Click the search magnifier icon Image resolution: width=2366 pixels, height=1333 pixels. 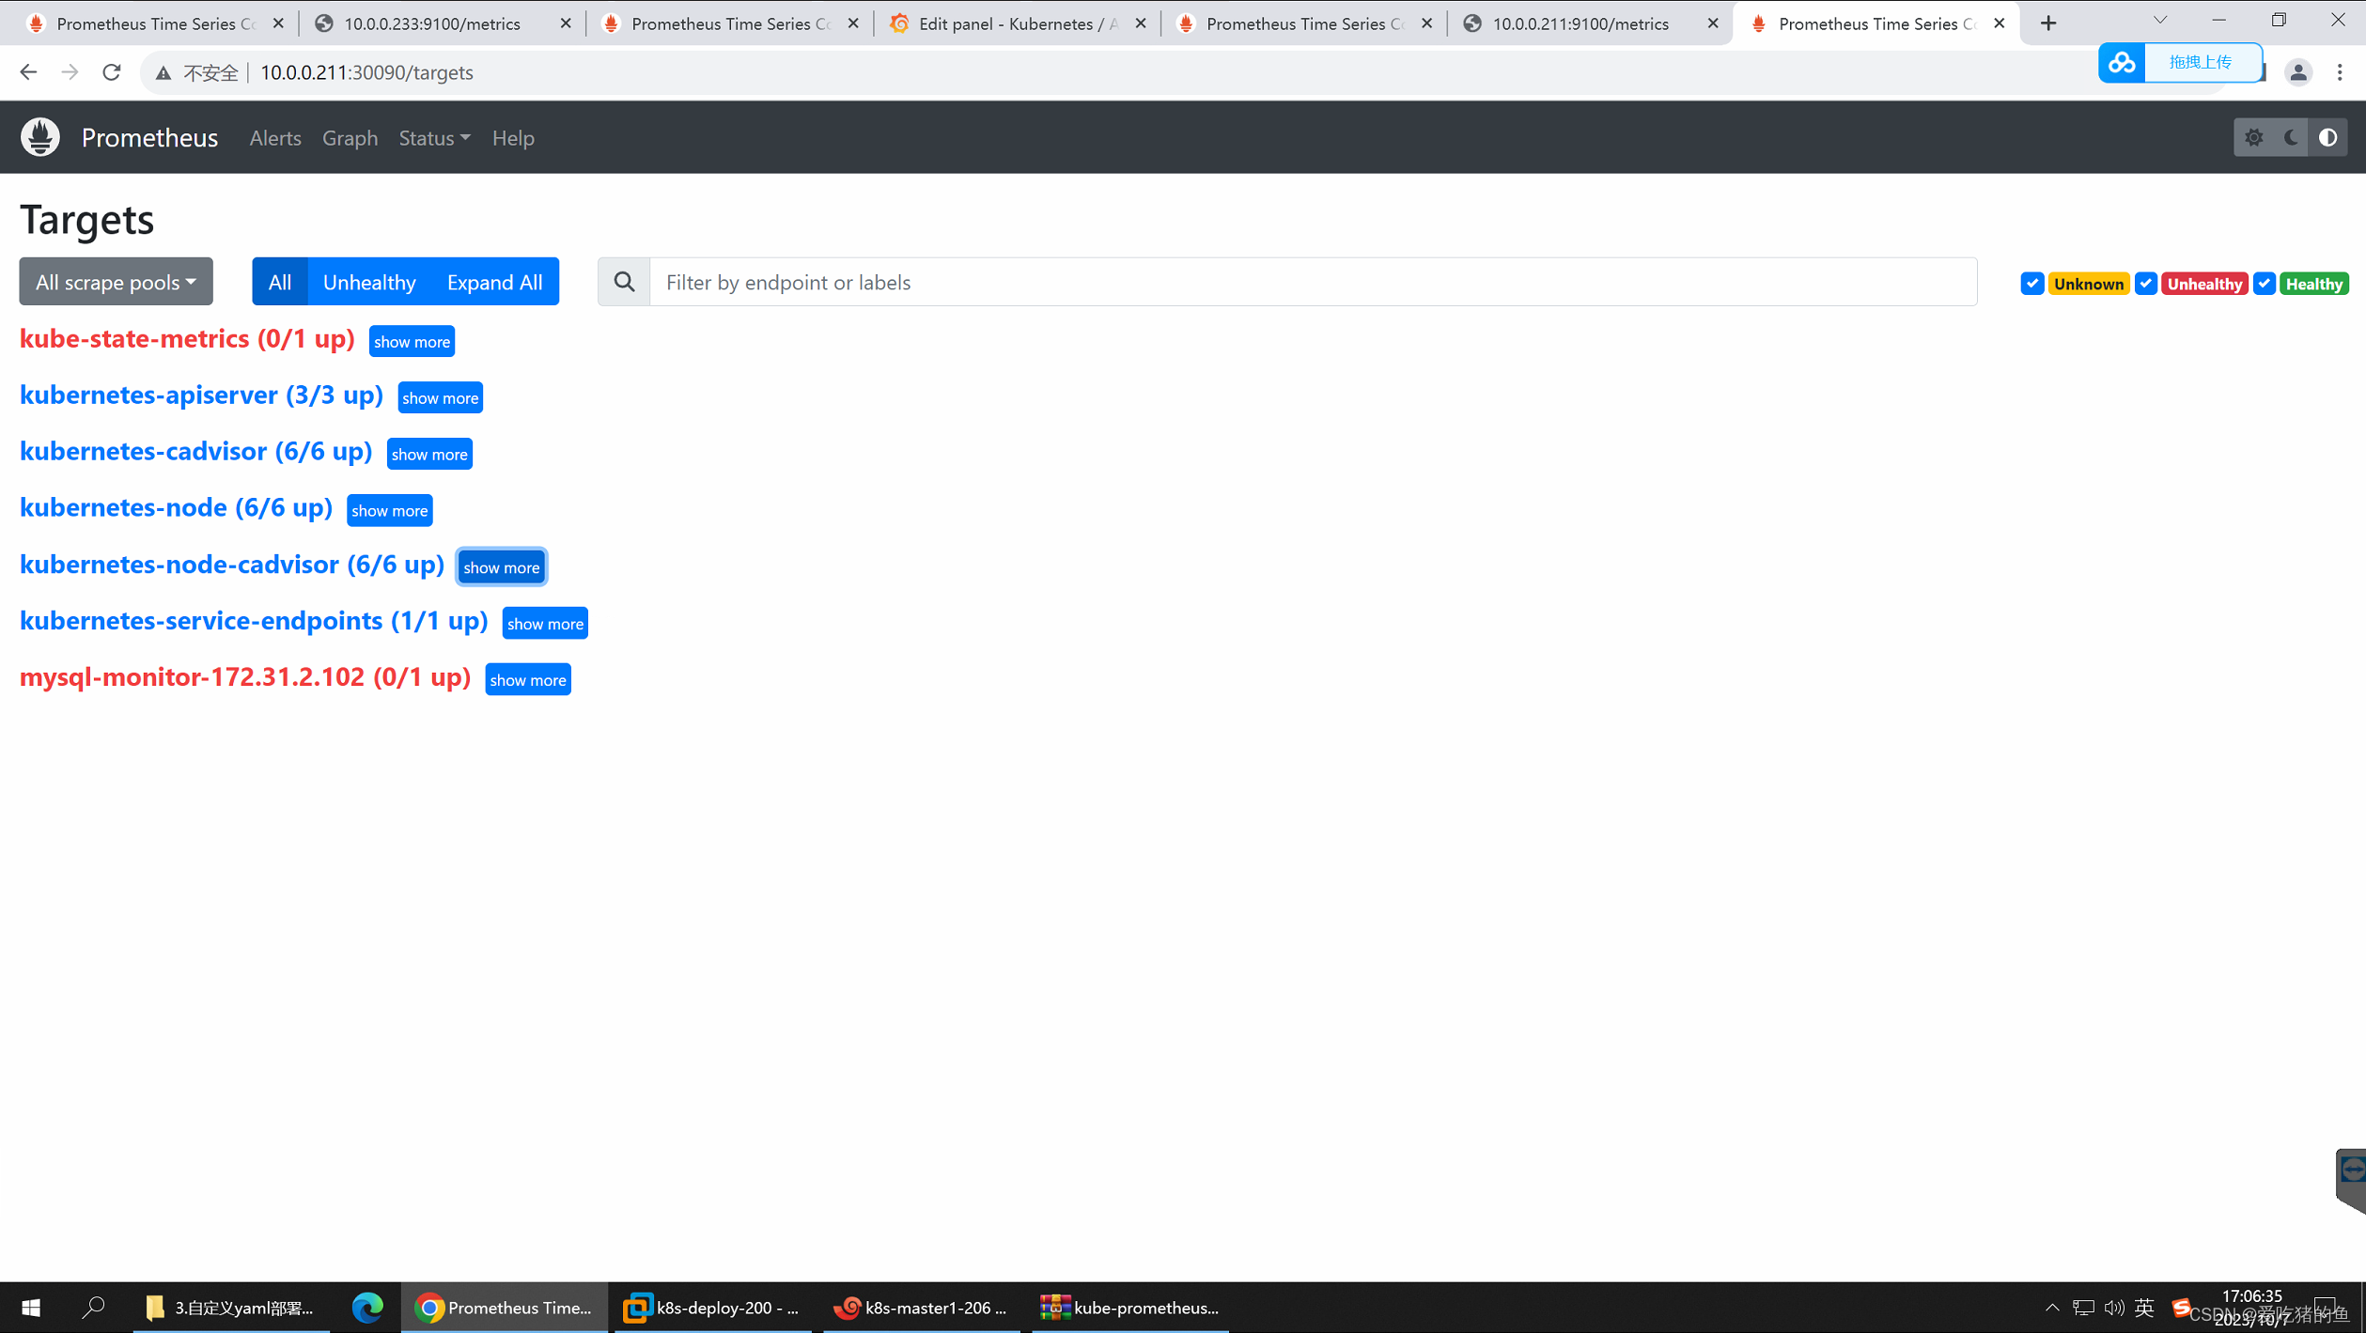tap(624, 282)
